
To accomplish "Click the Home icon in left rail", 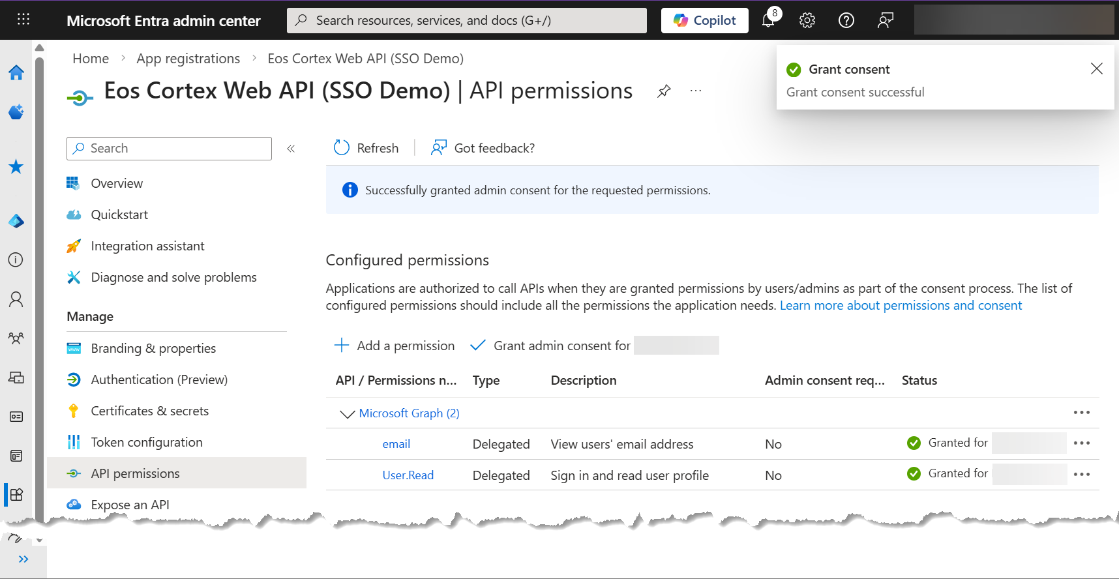I will tap(16, 72).
